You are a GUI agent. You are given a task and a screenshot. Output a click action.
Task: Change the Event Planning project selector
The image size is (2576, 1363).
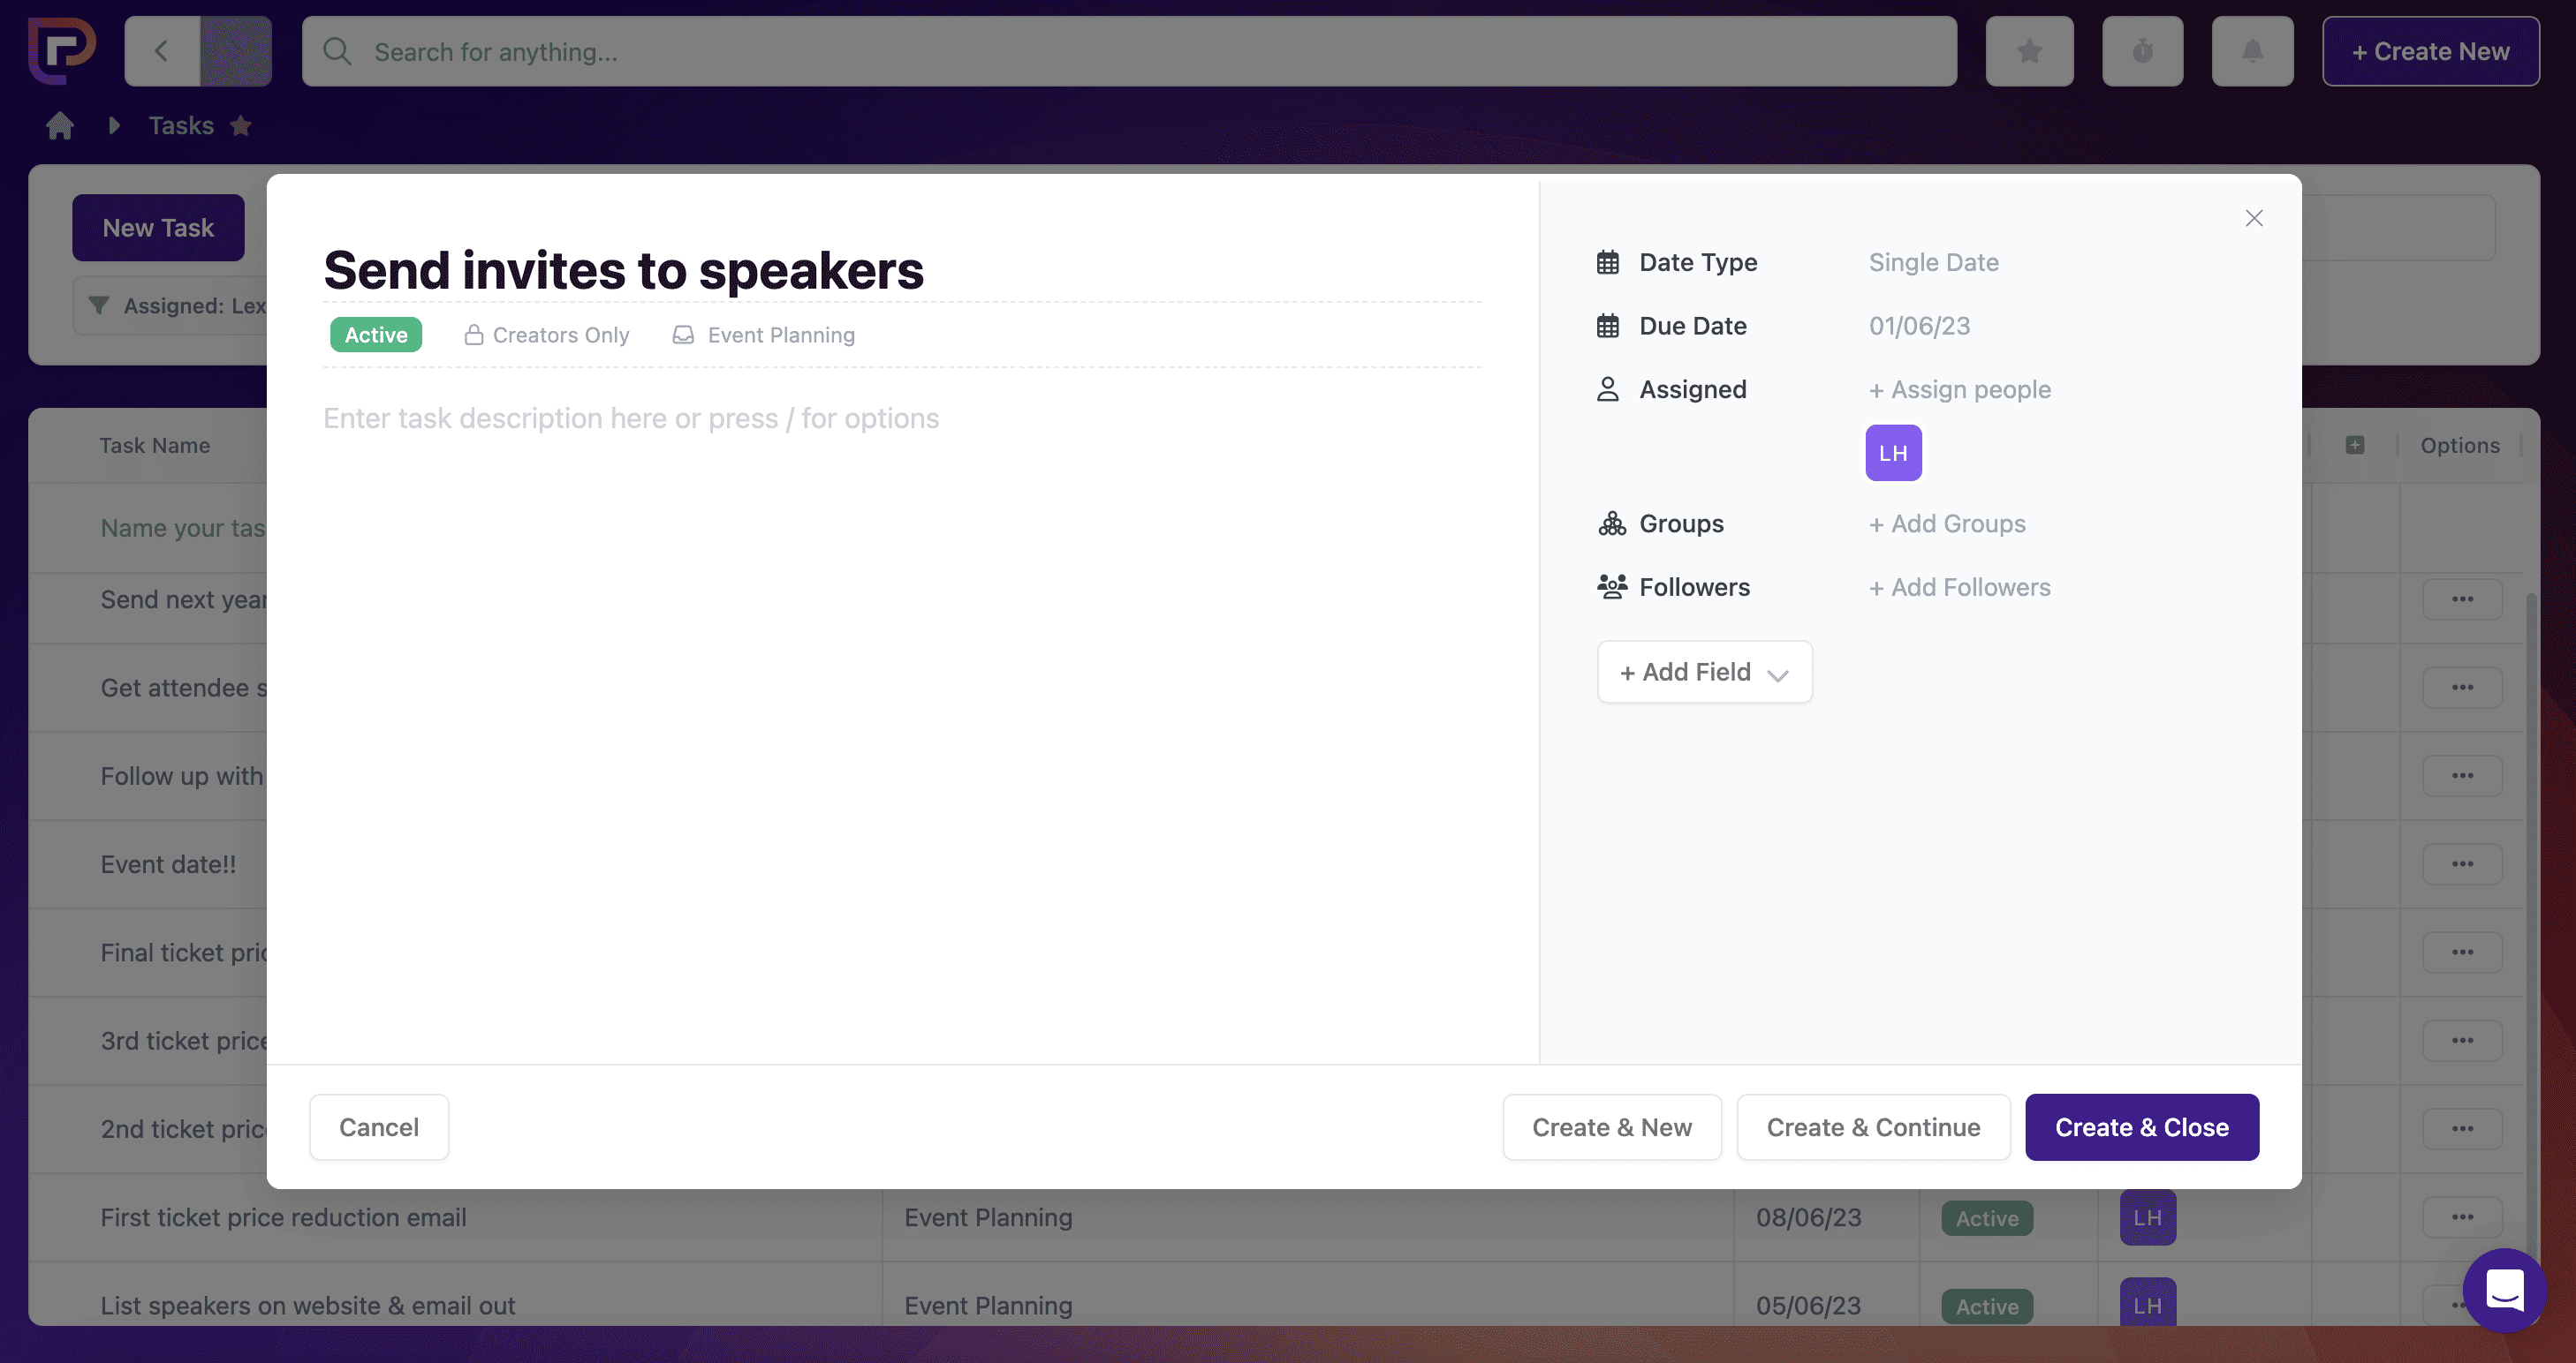tap(765, 335)
